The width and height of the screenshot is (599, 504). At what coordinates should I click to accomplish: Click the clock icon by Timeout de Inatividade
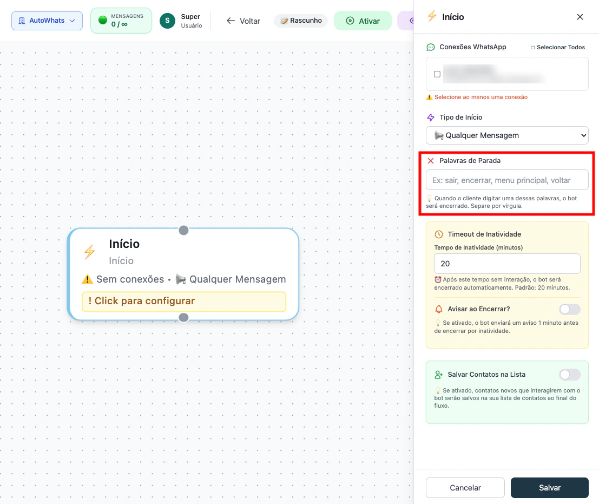(439, 234)
